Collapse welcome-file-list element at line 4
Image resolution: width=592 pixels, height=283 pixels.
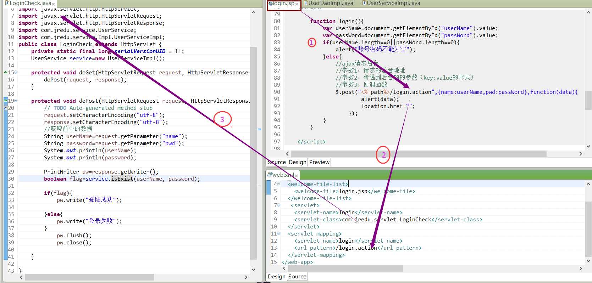click(279, 184)
